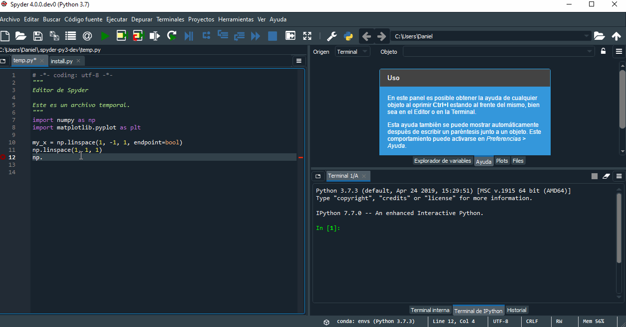Click the debug step-return icon
This screenshot has height=327, width=626.
tap(239, 36)
